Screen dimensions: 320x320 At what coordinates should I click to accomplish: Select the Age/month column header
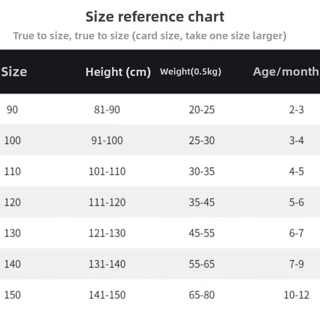click(286, 72)
